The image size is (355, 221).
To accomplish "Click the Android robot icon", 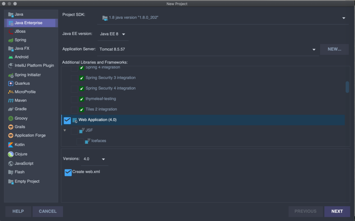I will coord(11,57).
